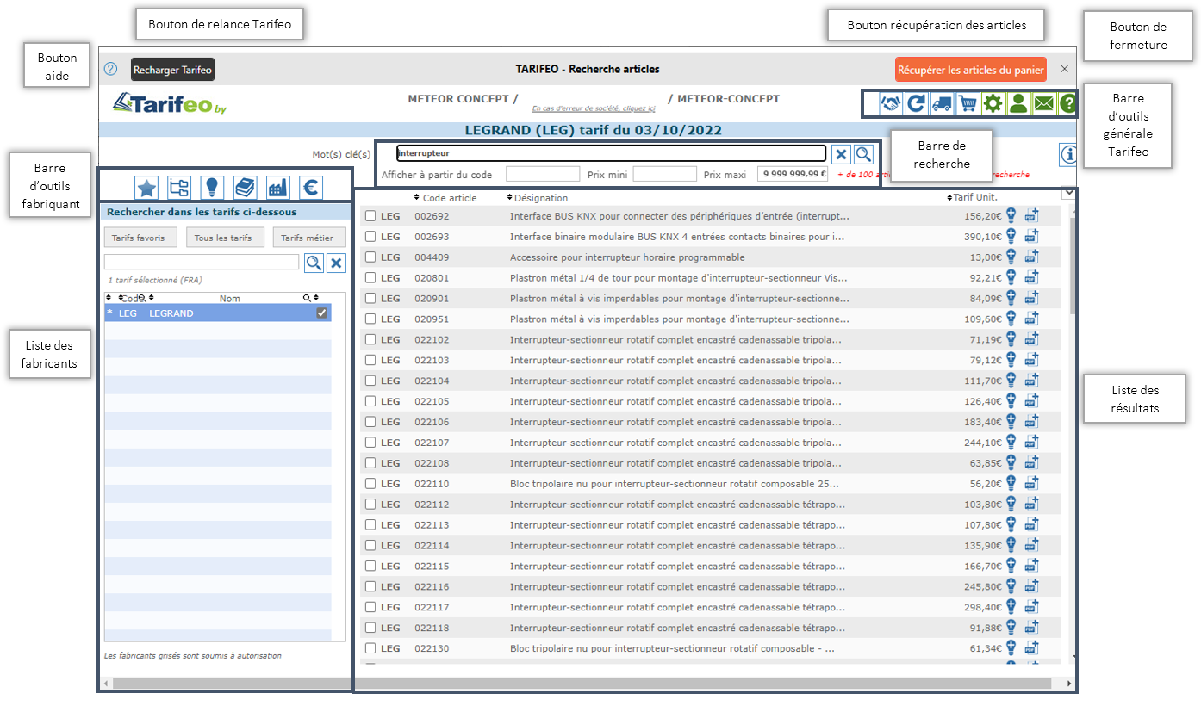This screenshot has height=706, width=1201.
Task: Click the PDF plus icon for article 002692
Action: click(x=1031, y=215)
